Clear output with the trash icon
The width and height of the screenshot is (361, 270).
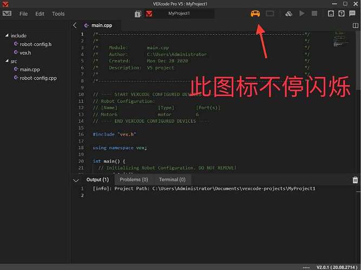355,180
